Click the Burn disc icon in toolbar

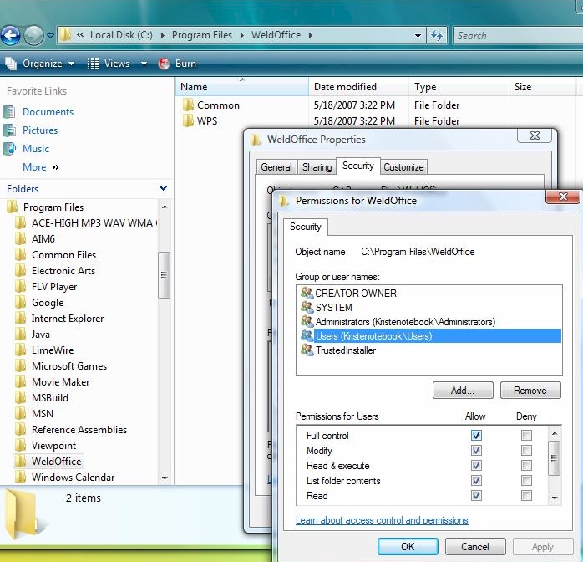164,64
